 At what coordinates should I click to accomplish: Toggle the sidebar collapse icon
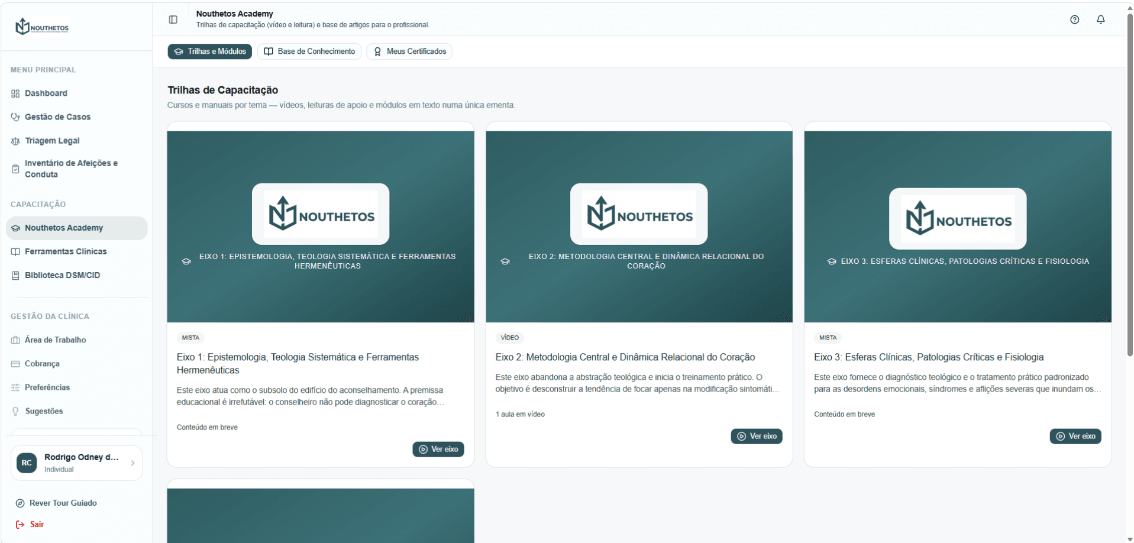pyautogui.click(x=173, y=20)
